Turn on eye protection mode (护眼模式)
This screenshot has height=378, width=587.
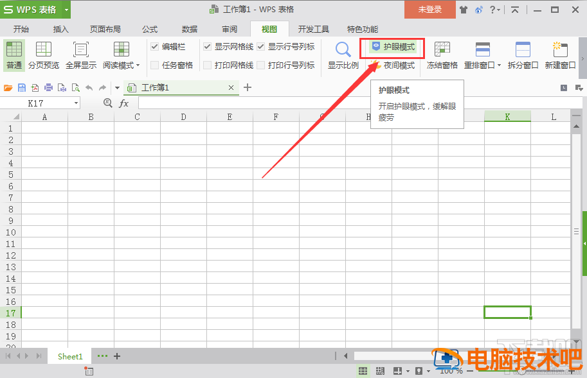click(393, 47)
